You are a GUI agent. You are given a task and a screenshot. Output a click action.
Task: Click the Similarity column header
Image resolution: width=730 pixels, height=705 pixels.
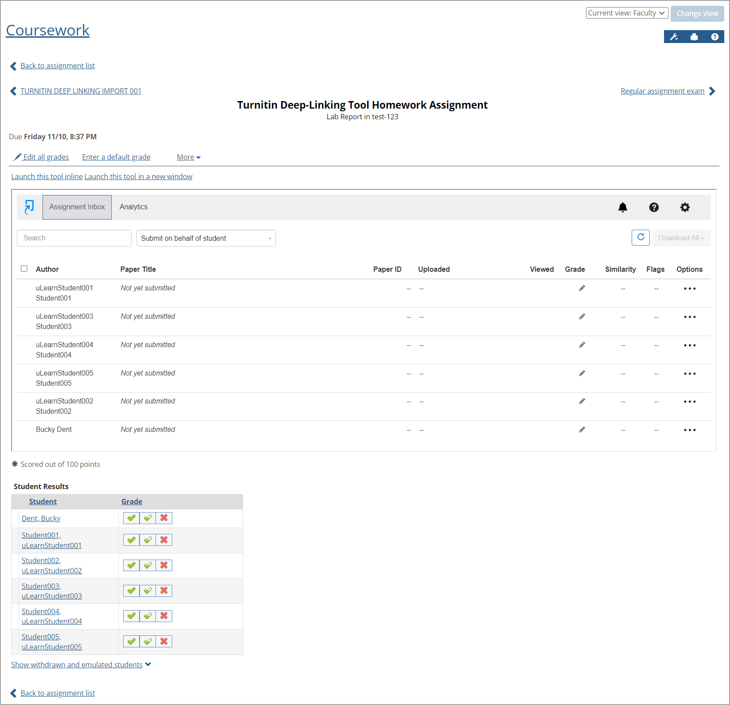(620, 269)
